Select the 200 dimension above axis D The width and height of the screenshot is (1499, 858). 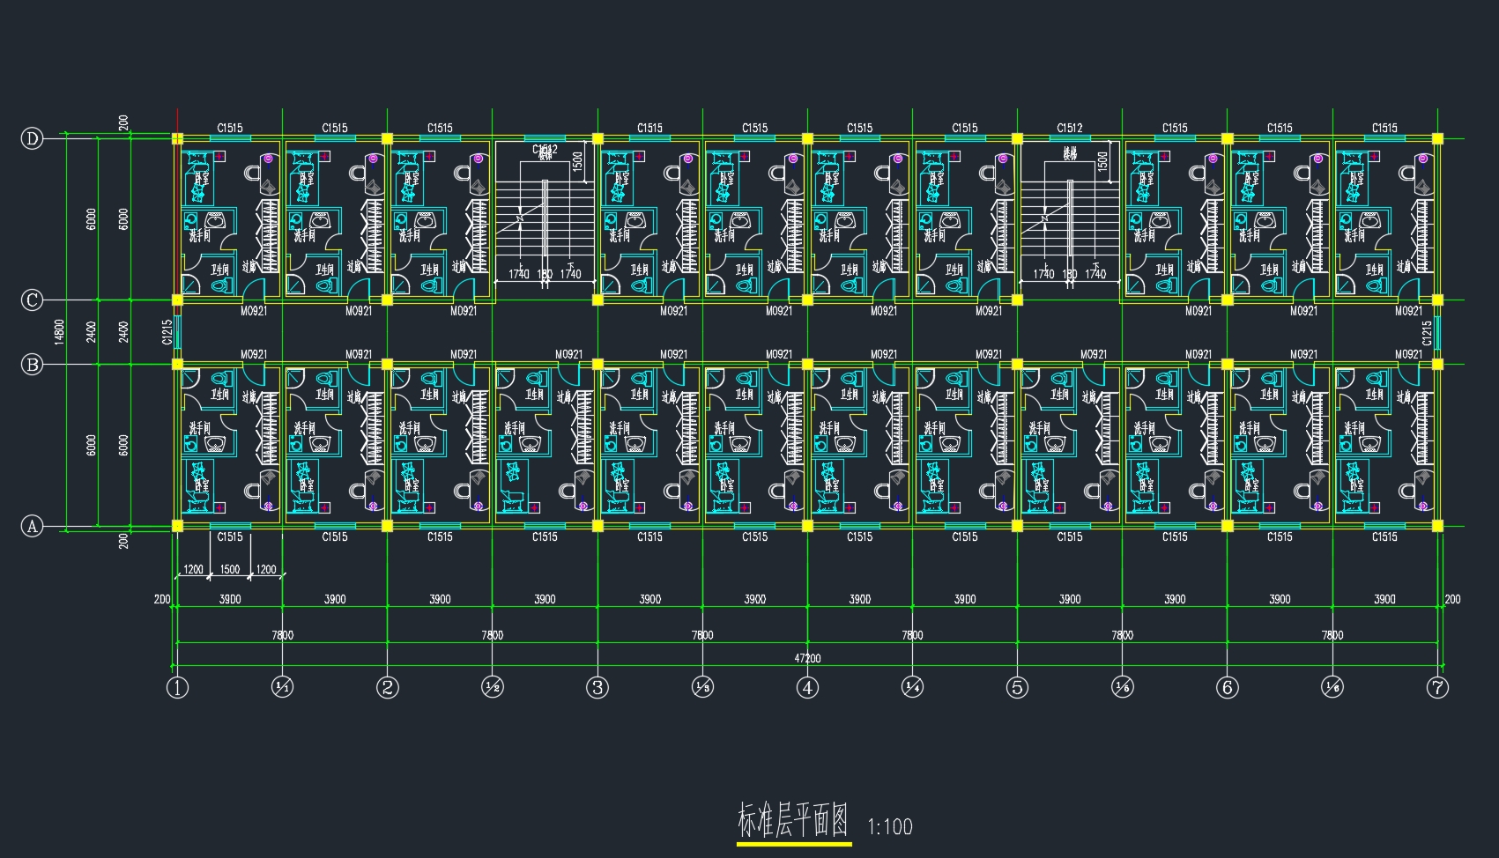(x=123, y=122)
